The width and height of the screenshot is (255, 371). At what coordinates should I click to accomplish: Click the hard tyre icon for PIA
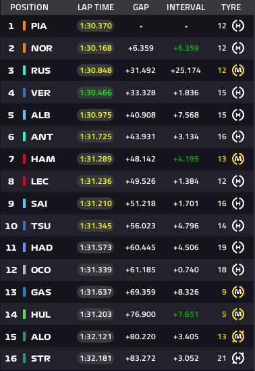tap(238, 26)
